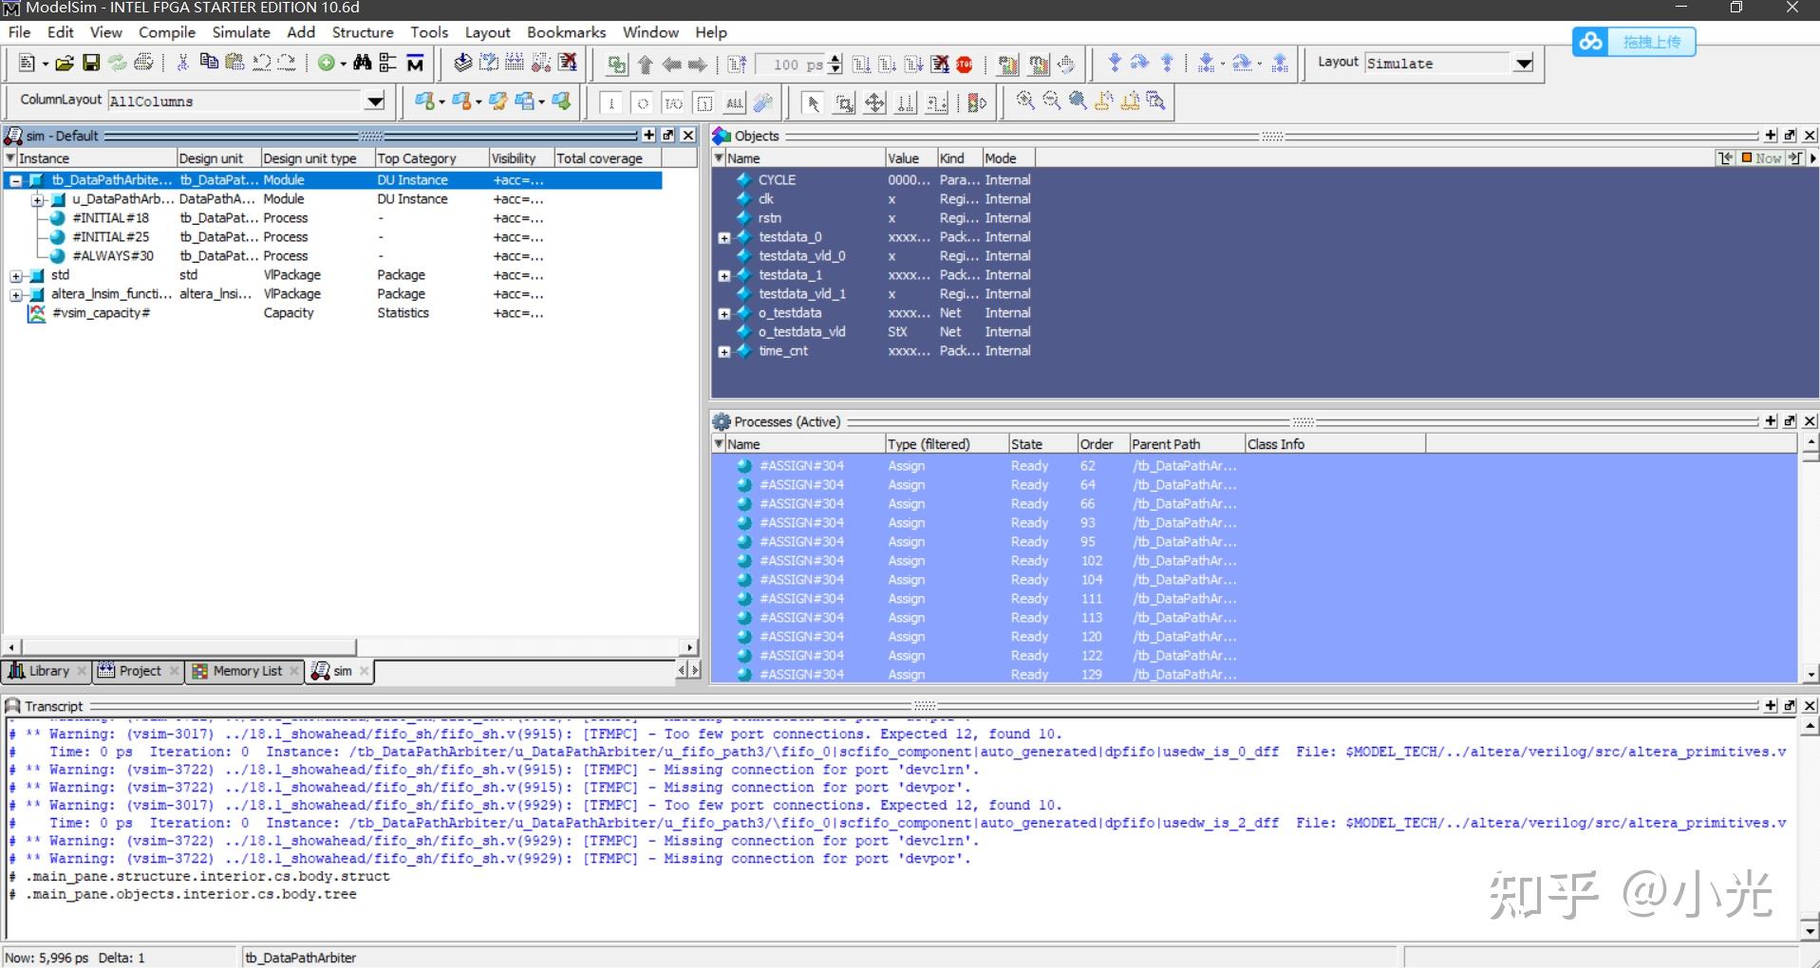The height and width of the screenshot is (968, 1820).
Task: Click the Collapse All tree icon
Action: (x=387, y=64)
